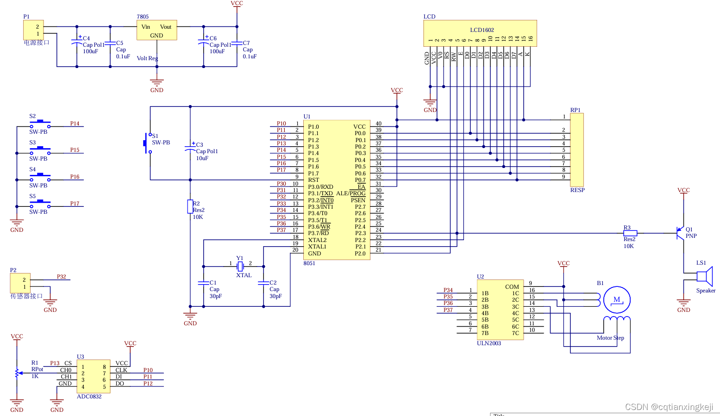This screenshot has height=416, width=720.
Task: Click the P13 net label at ADC0832 CS
Action: (x=55, y=363)
